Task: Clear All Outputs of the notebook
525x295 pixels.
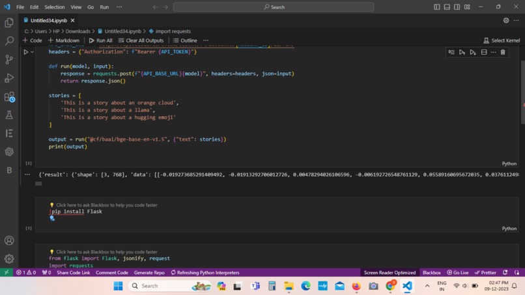Action: [141, 40]
